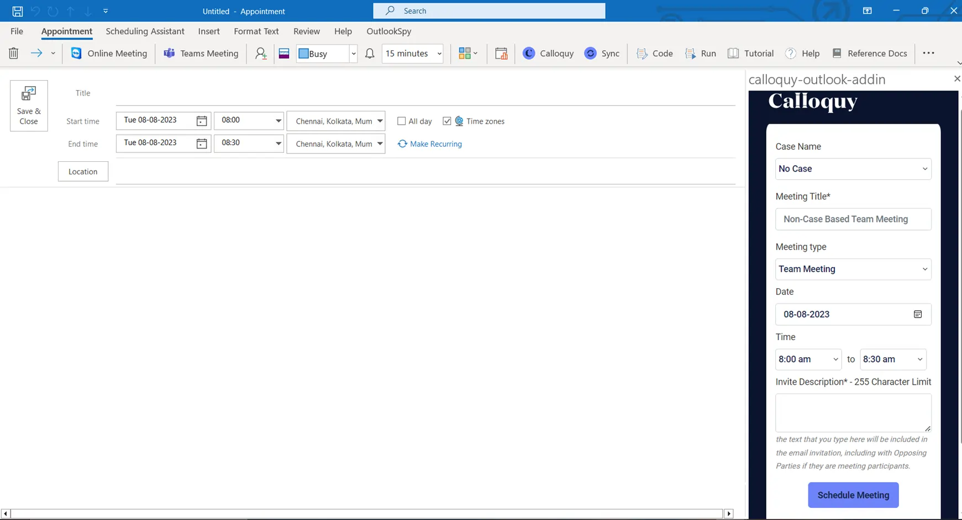Expand the Forward options arrow

53,54
